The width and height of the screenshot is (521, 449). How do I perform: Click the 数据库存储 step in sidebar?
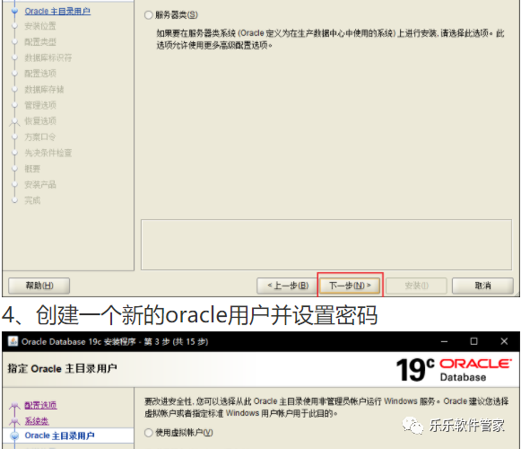pos(44,89)
